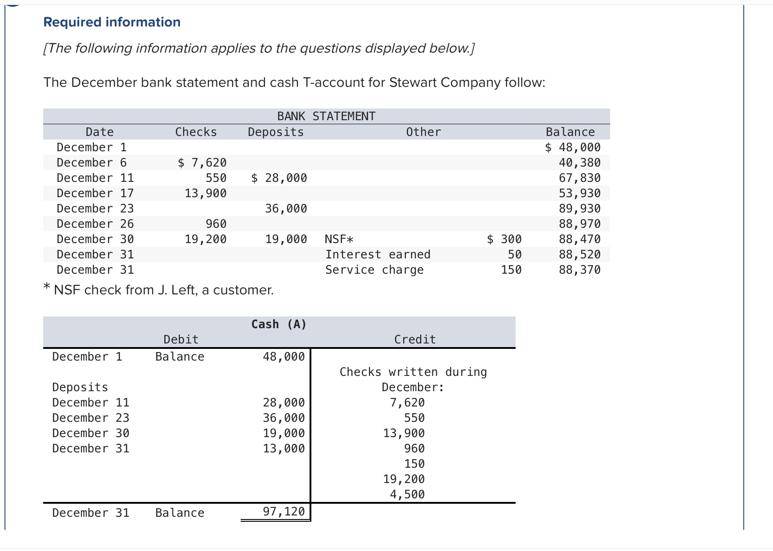Click the "Required information" heading
Viewport: 773px width, 551px height.
click(x=112, y=22)
